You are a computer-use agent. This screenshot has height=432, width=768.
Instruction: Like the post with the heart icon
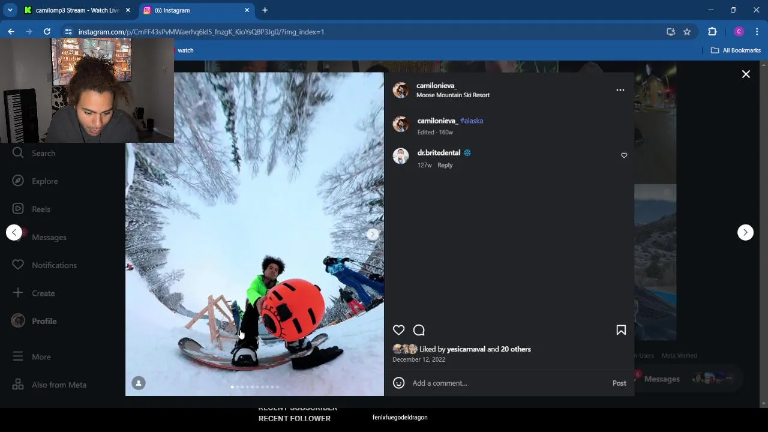coord(398,330)
